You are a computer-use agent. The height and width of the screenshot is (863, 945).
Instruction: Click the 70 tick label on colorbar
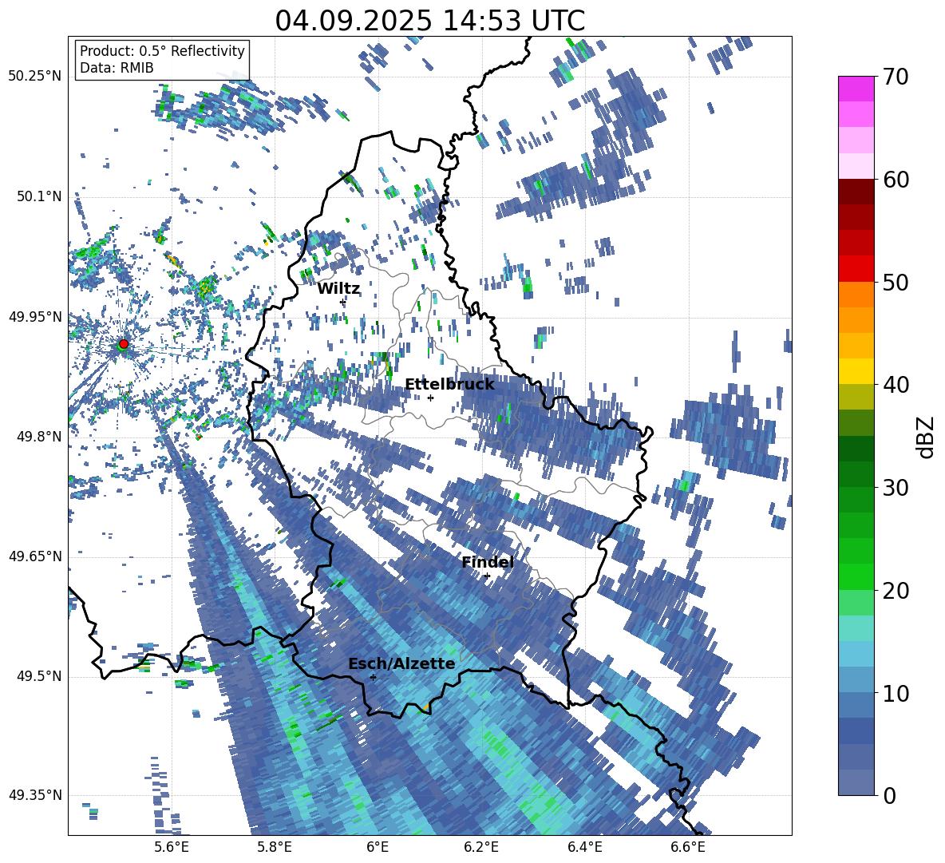[895, 77]
